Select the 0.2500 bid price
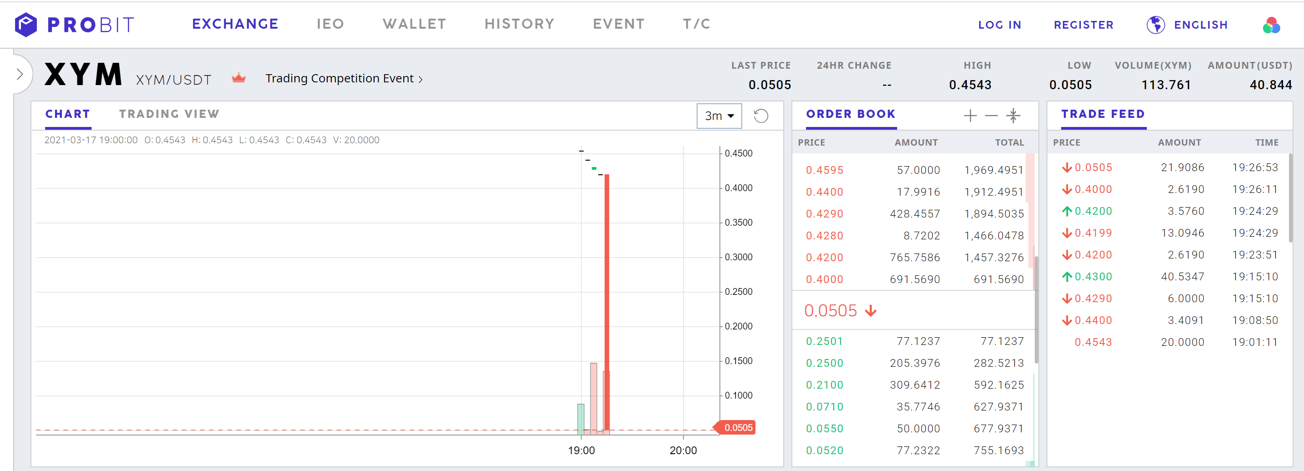The width and height of the screenshot is (1304, 471). coord(824,363)
